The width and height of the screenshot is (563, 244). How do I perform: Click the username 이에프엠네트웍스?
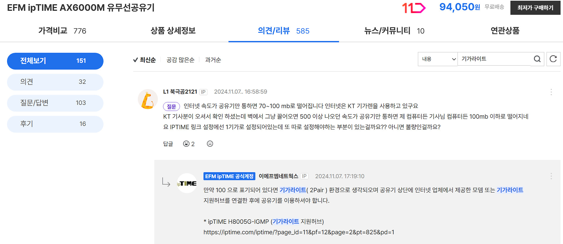pyautogui.click(x=278, y=176)
